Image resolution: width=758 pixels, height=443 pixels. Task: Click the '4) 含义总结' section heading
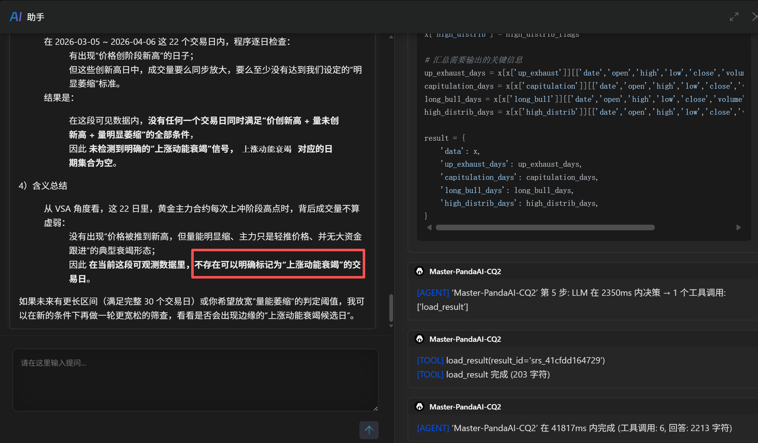pos(43,185)
